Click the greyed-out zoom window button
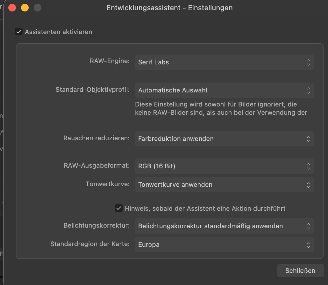Image resolution: width=328 pixels, height=285 pixels. (x=38, y=8)
